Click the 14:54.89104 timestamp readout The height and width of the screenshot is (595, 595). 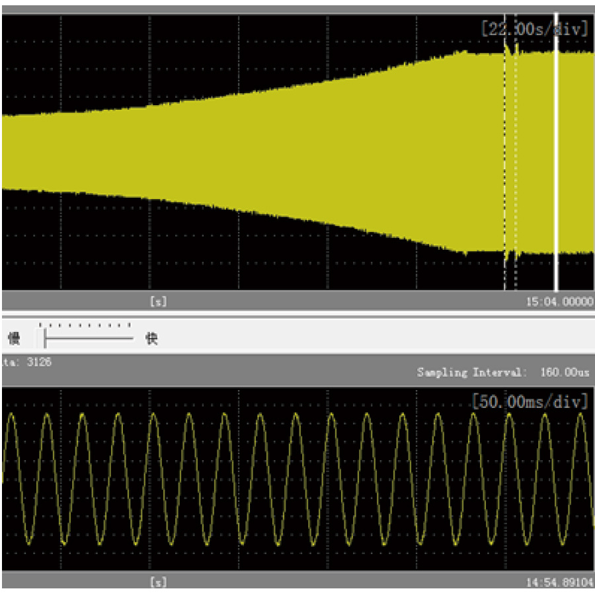[558, 582]
